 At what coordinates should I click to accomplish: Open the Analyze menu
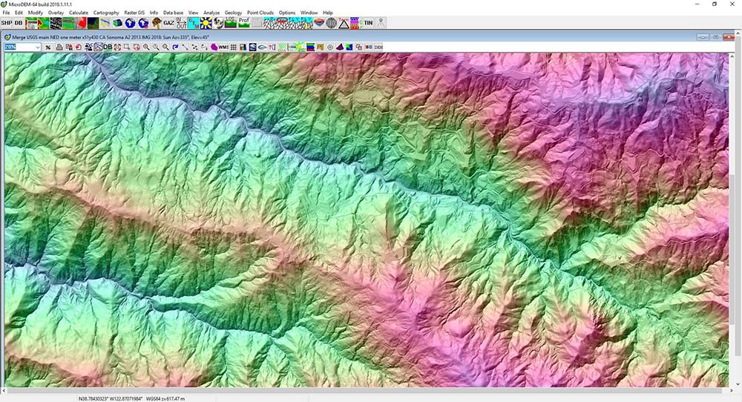(x=211, y=13)
